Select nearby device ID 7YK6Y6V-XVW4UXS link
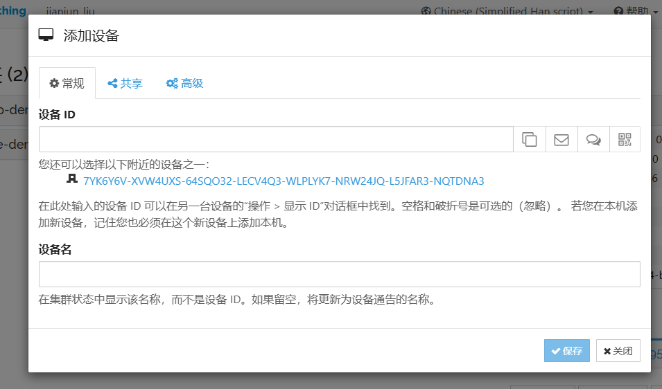The image size is (662, 389). click(x=284, y=181)
